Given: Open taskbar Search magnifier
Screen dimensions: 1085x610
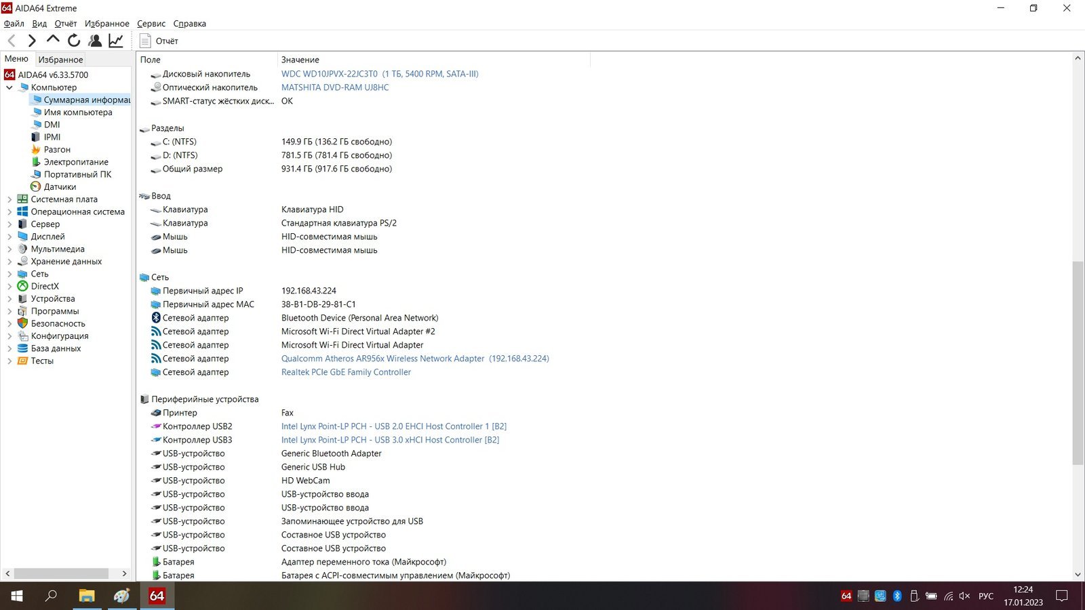Looking at the screenshot, I should (x=51, y=596).
